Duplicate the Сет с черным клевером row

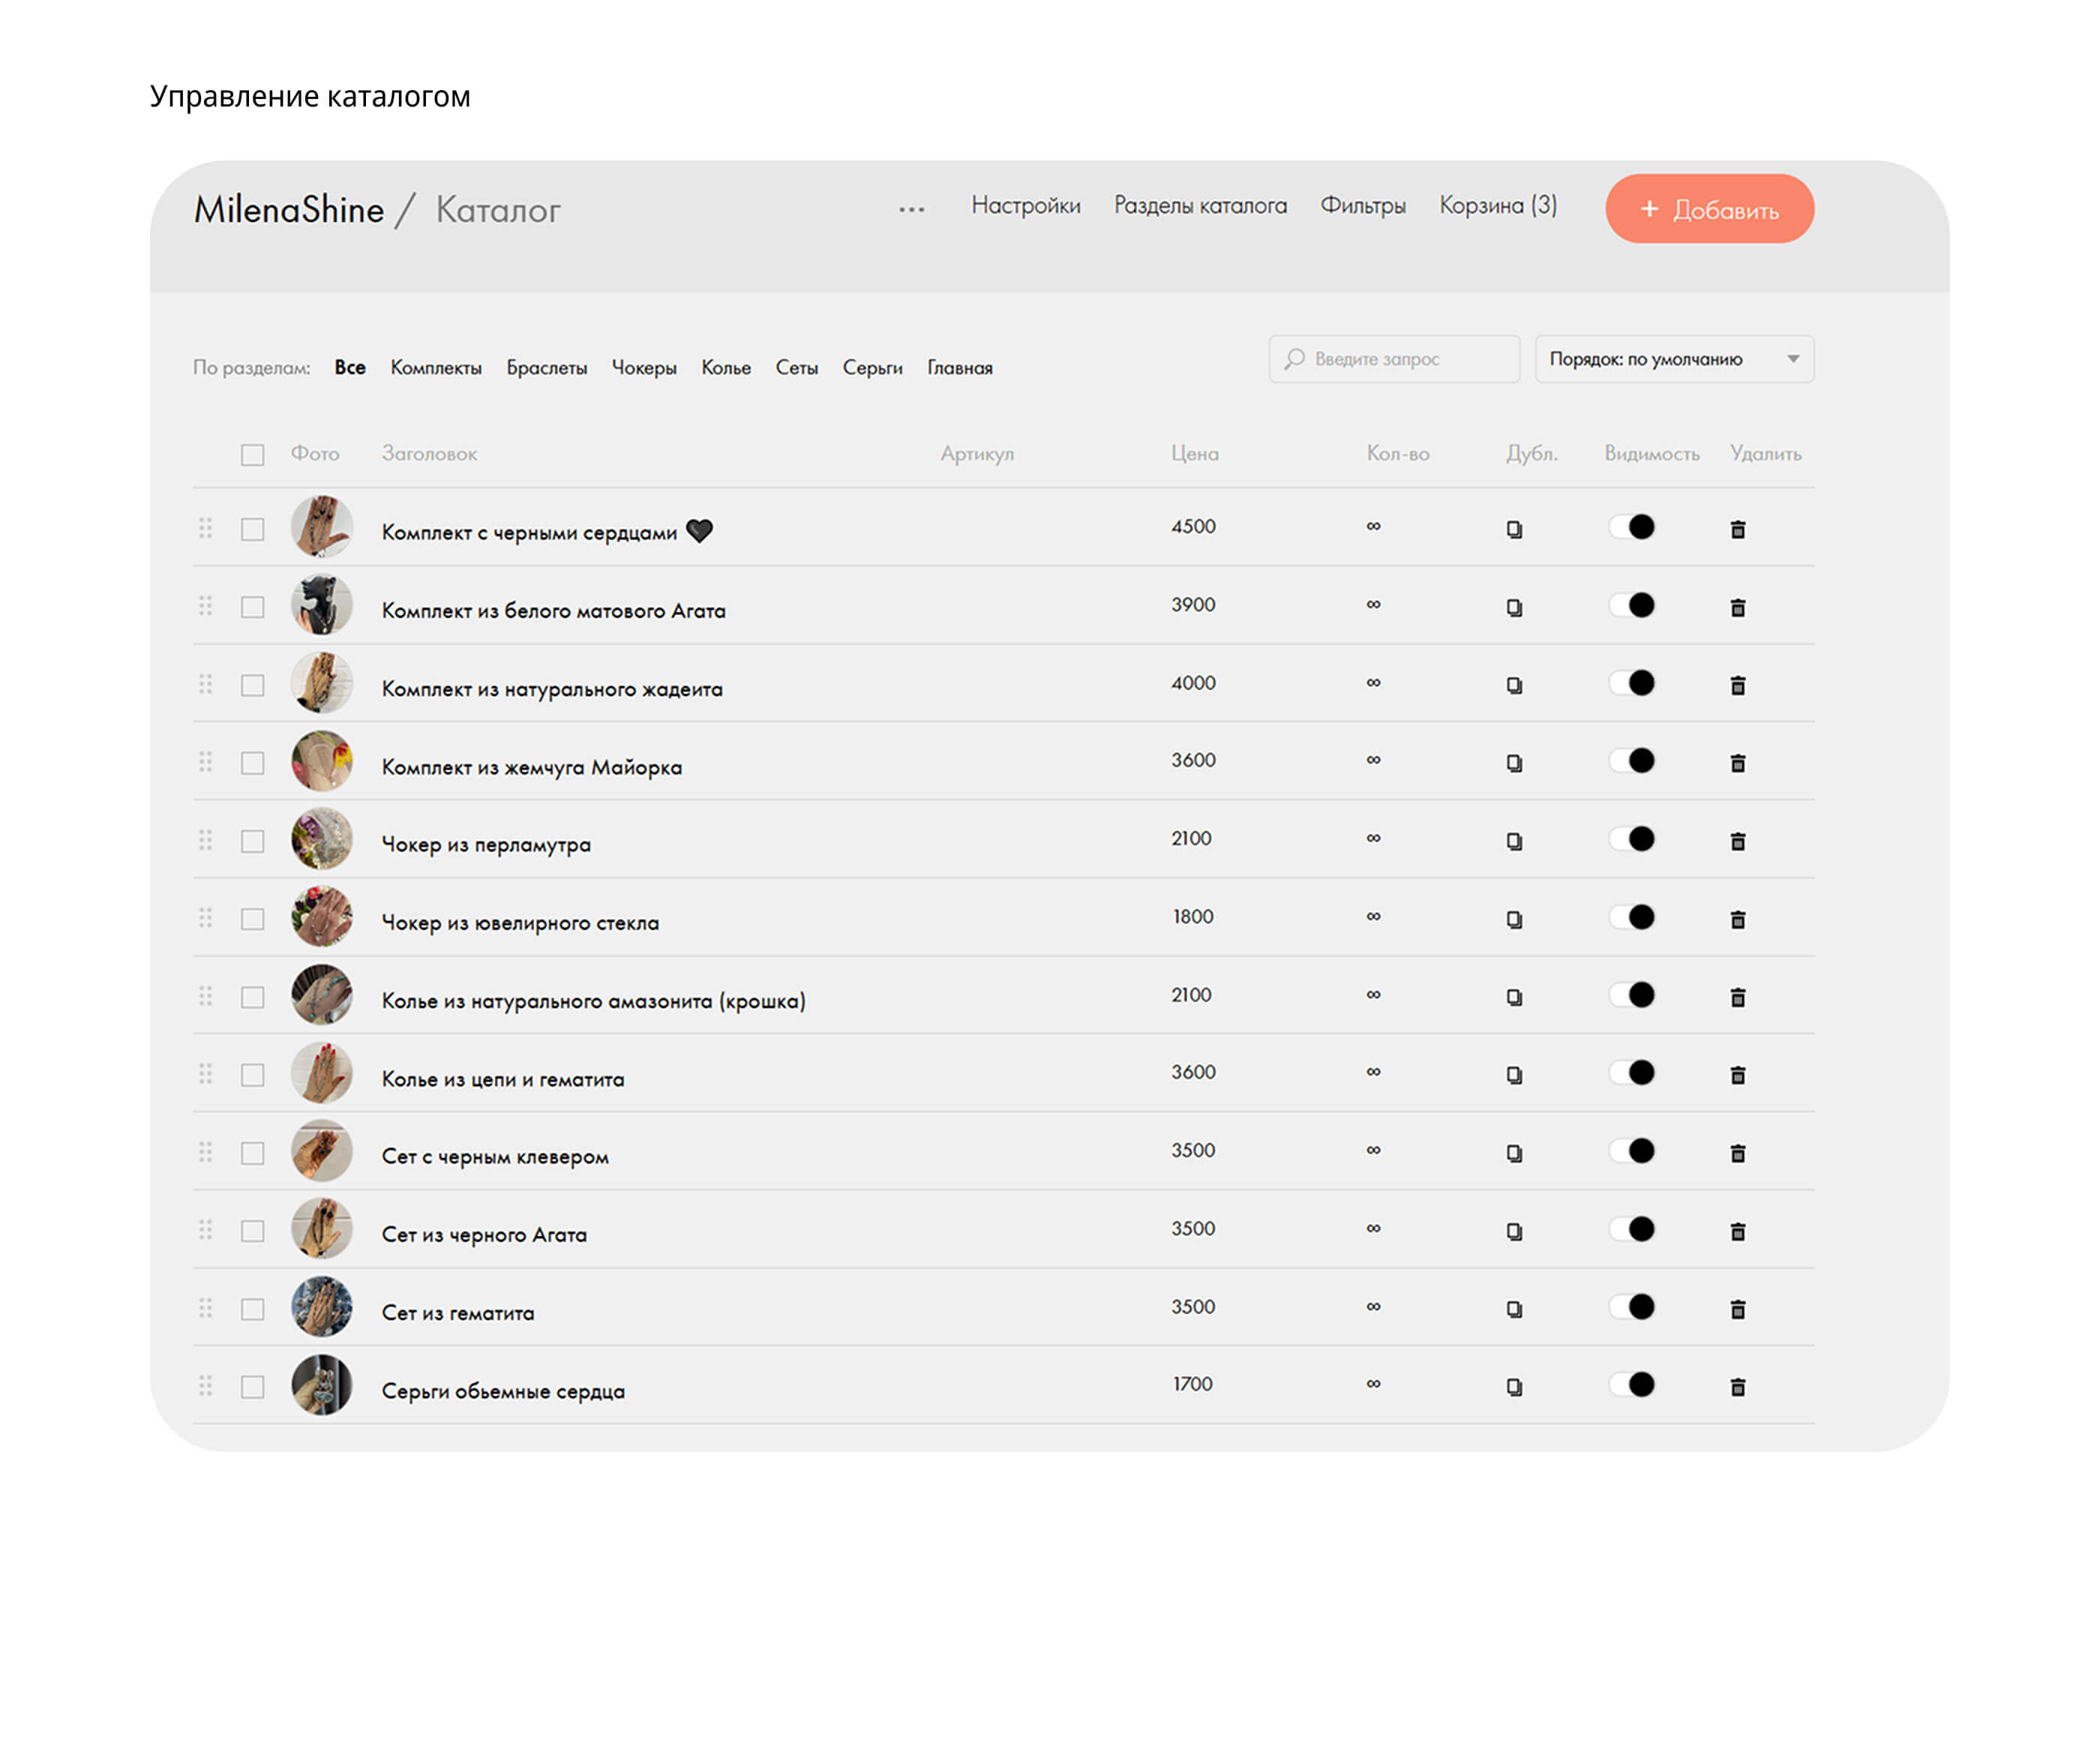tap(1514, 1153)
